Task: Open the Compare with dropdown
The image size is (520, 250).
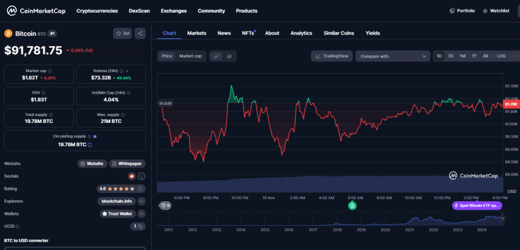Action: pyautogui.click(x=393, y=56)
